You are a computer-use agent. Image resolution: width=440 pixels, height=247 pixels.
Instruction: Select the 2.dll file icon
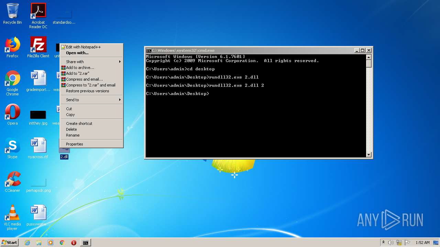[64, 154]
